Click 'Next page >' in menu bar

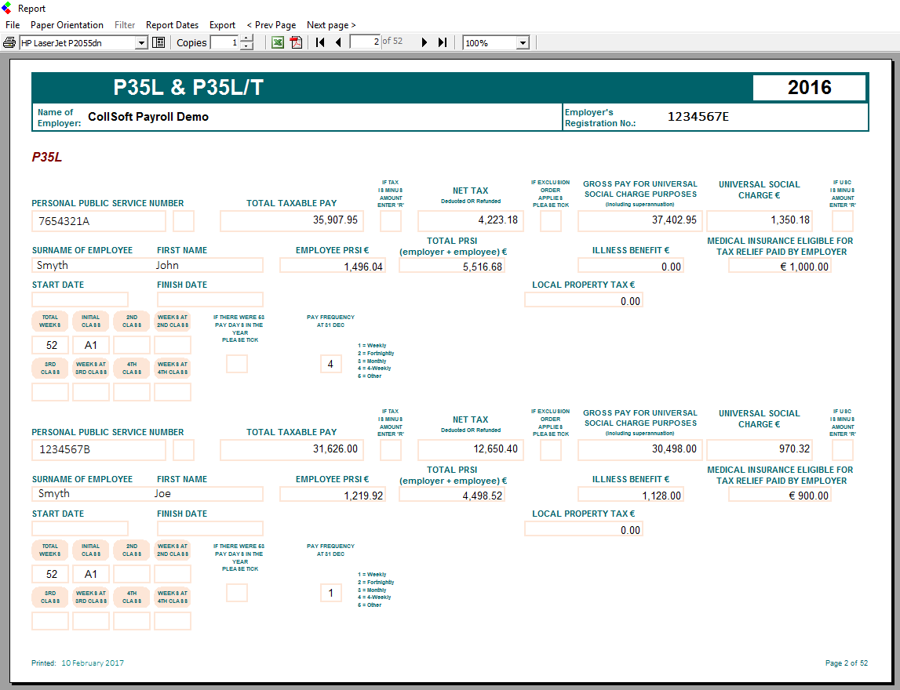(x=331, y=25)
